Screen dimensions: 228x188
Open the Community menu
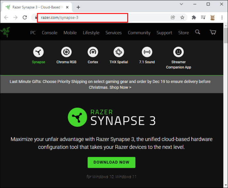coord(139,33)
